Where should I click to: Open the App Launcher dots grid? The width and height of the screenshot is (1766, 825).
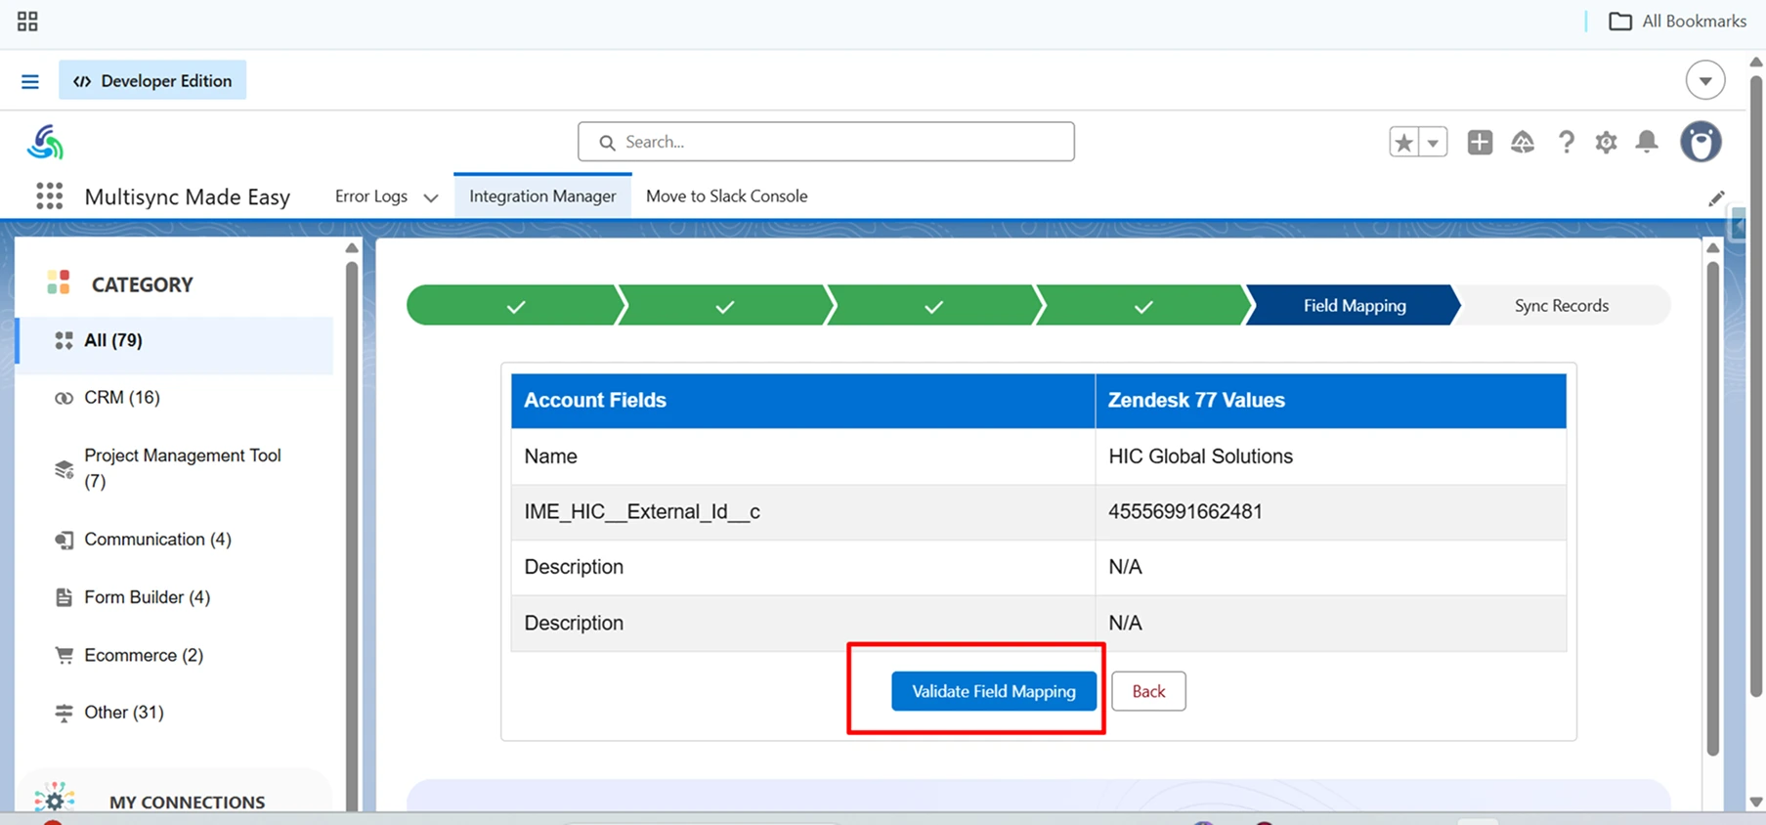49,196
